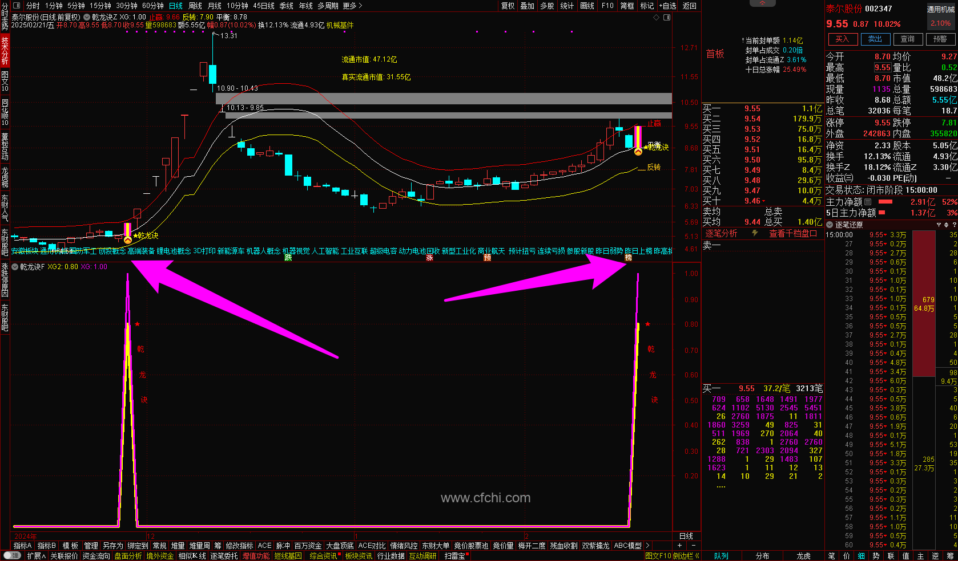Viewport: 958px width, 561px height.
Task: Toggle the 弹 switch at the bottom left
Action: coord(12,555)
